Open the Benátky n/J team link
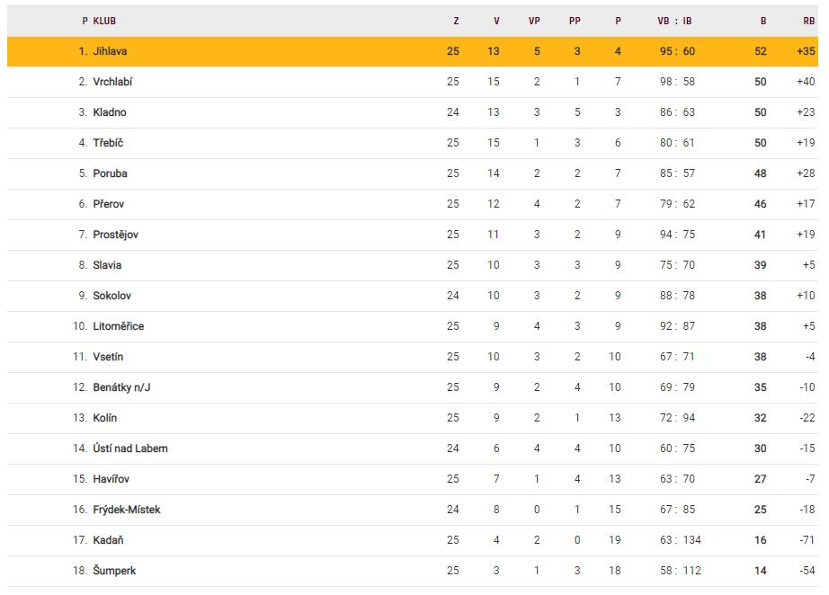This screenshot has height=595, width=829. [x=115, y=387]
